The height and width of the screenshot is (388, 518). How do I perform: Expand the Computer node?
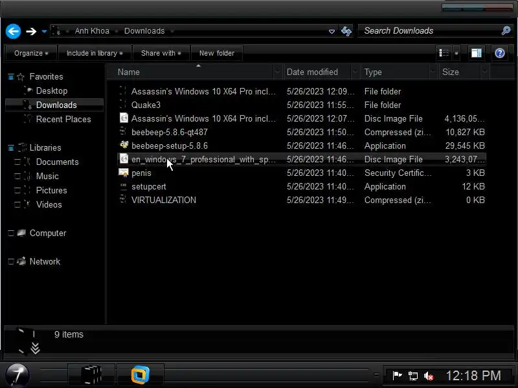(x=11, y=233)
